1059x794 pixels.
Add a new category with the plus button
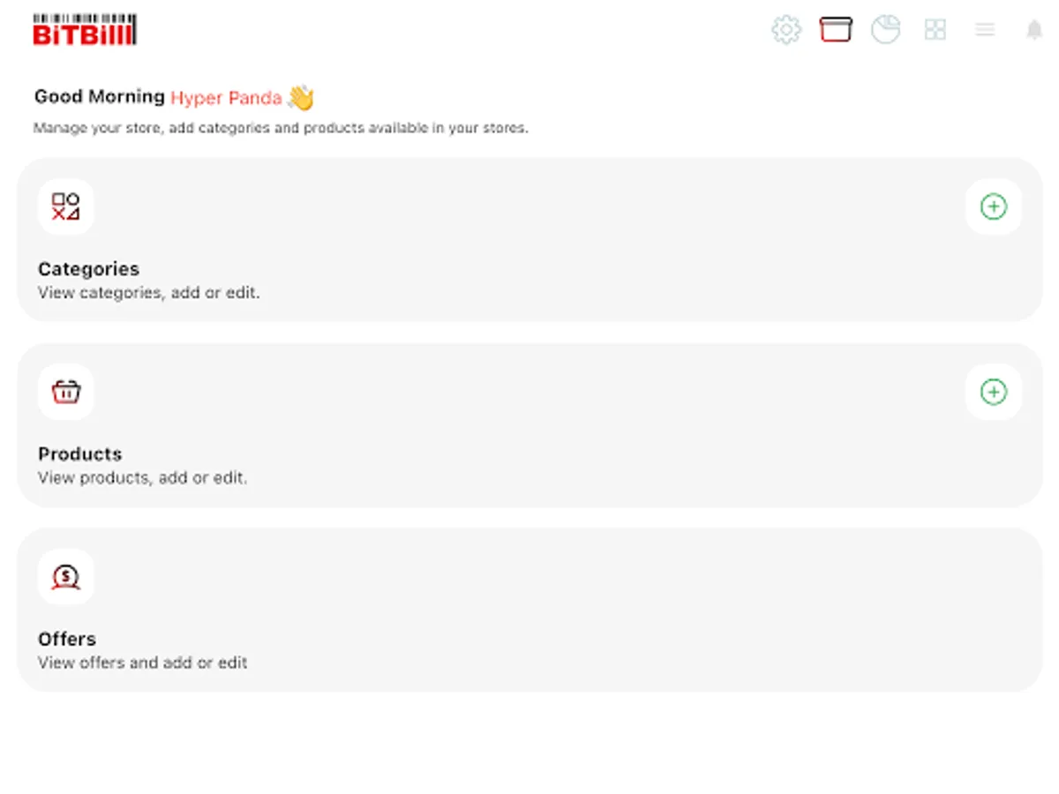[x=993, y=207]
